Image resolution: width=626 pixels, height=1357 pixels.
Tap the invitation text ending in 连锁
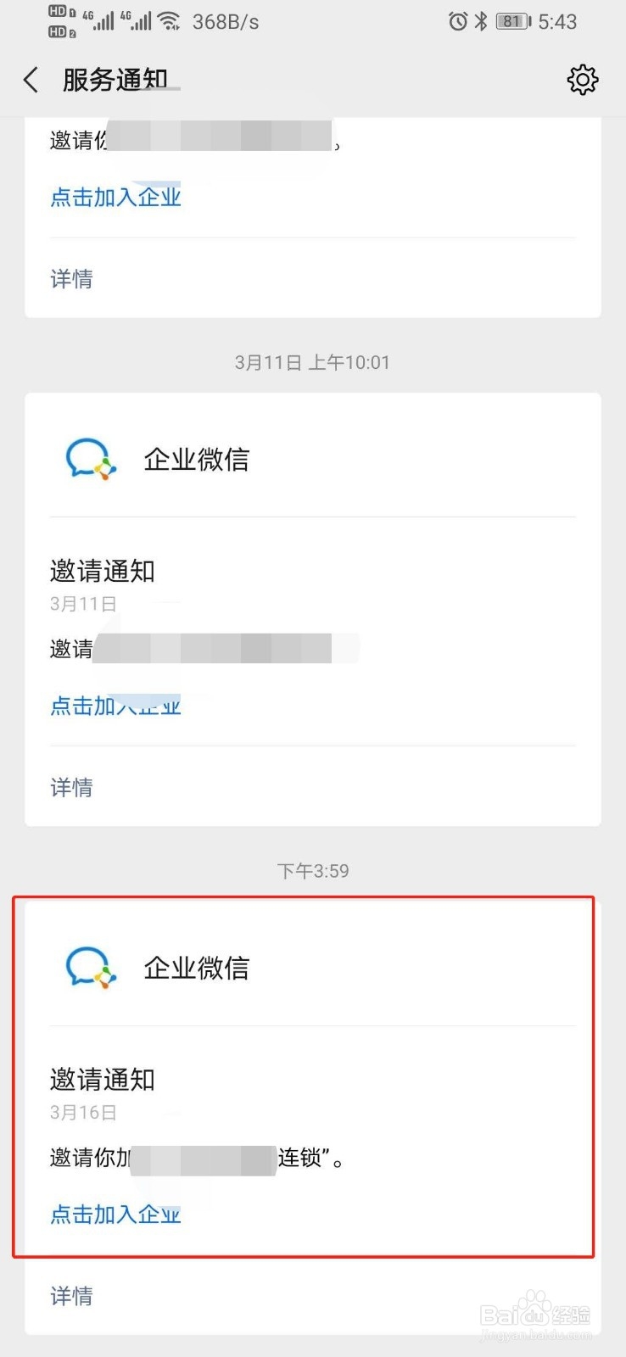[x=197, y=1158]
